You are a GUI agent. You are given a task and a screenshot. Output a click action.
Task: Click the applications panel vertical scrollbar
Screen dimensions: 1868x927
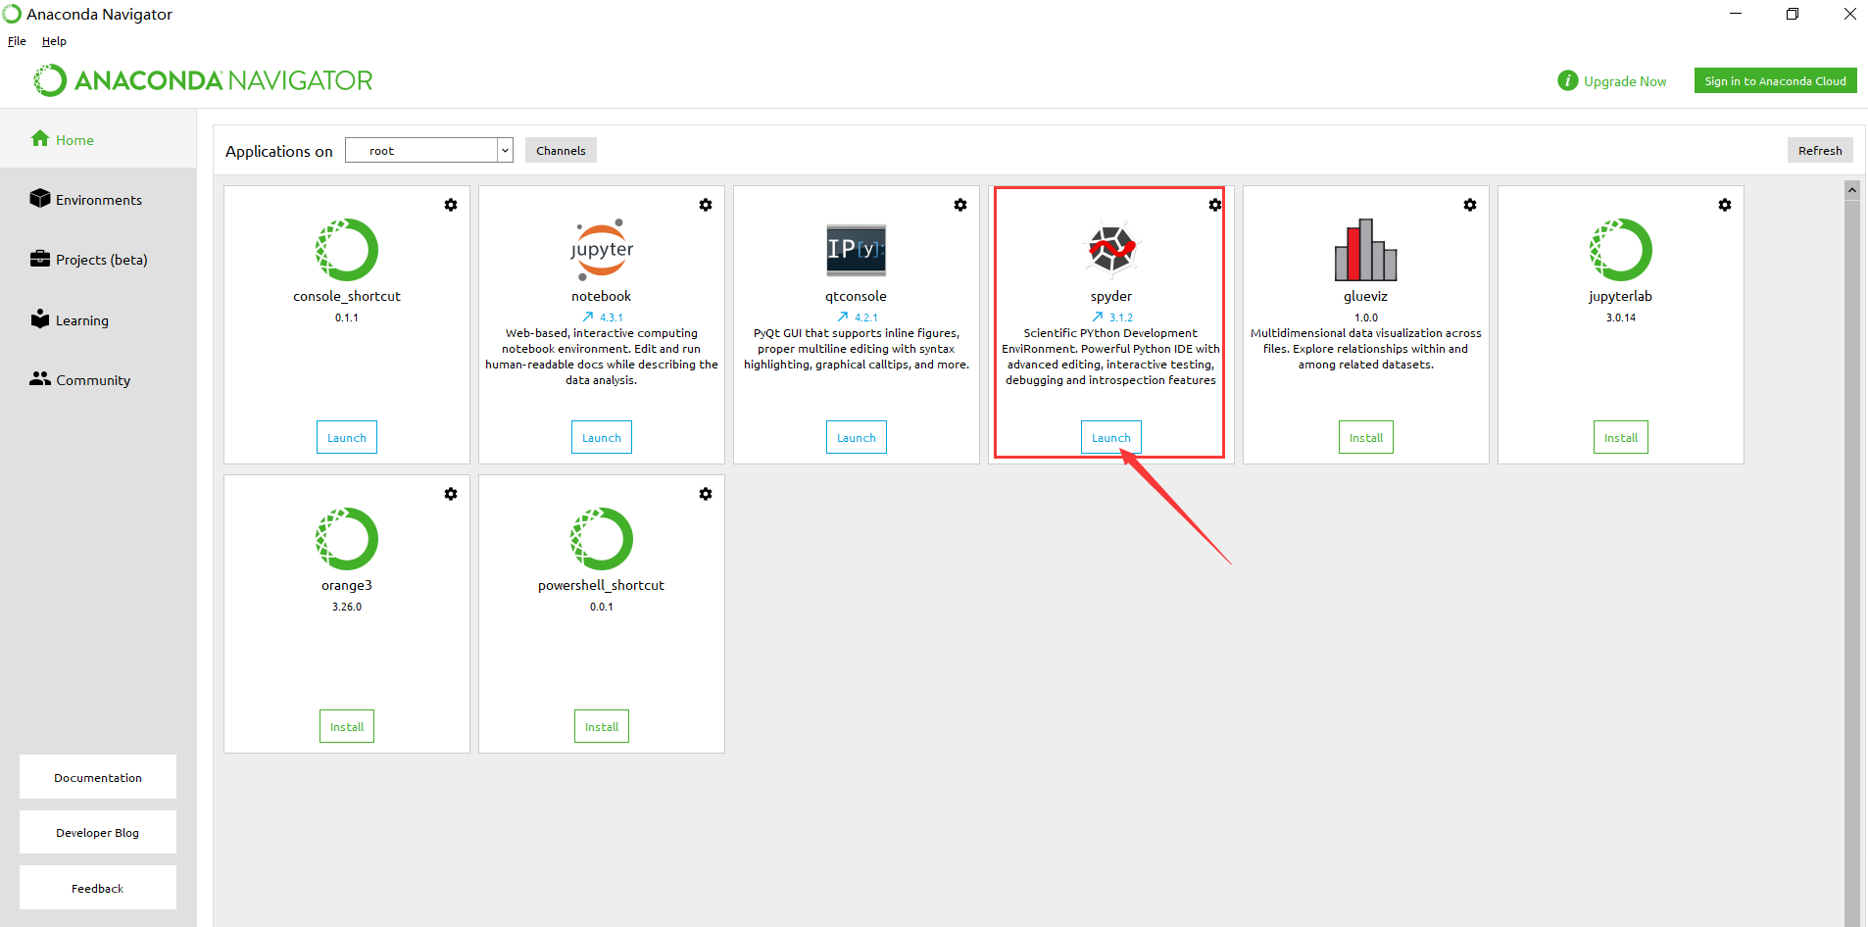1852,554
